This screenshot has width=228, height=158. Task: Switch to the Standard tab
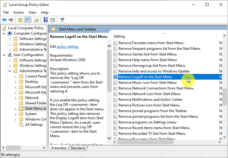pyautogui.click(x=77, y=148)
